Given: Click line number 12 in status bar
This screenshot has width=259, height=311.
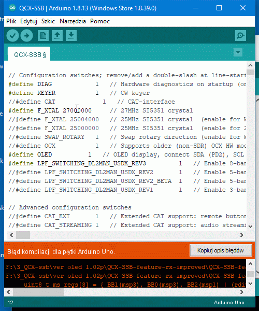Looking at the screenshot, I should [10, 303].
